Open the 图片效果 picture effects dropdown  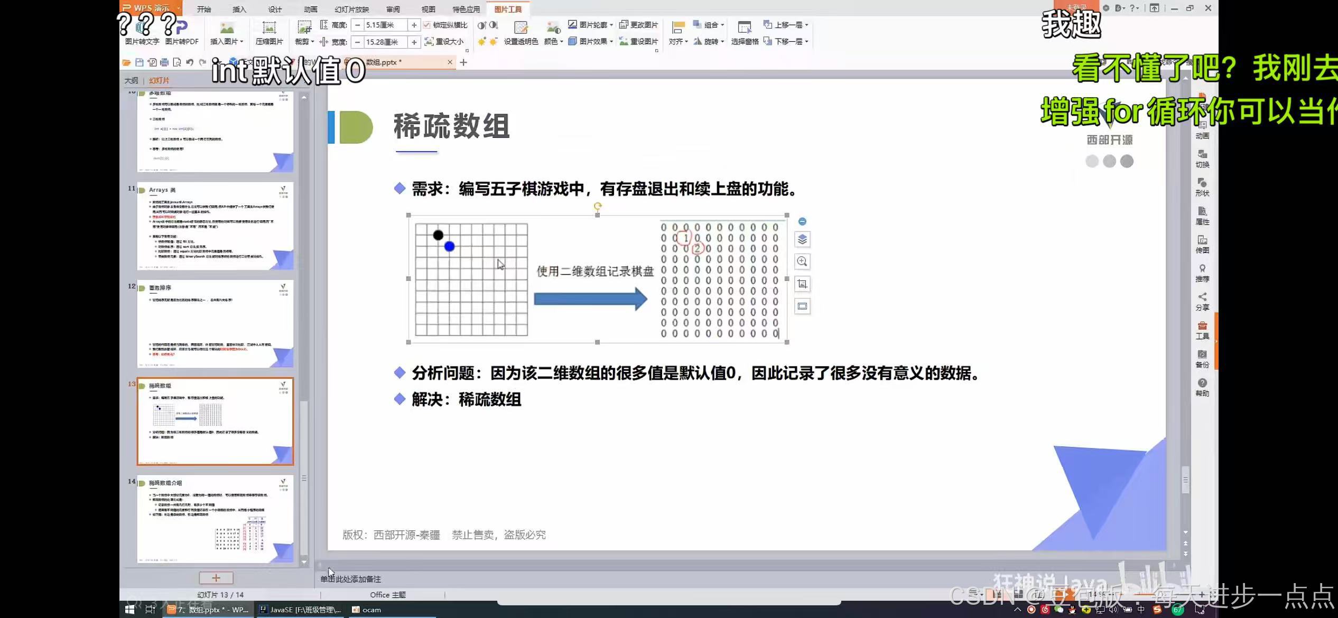(591, 41)
